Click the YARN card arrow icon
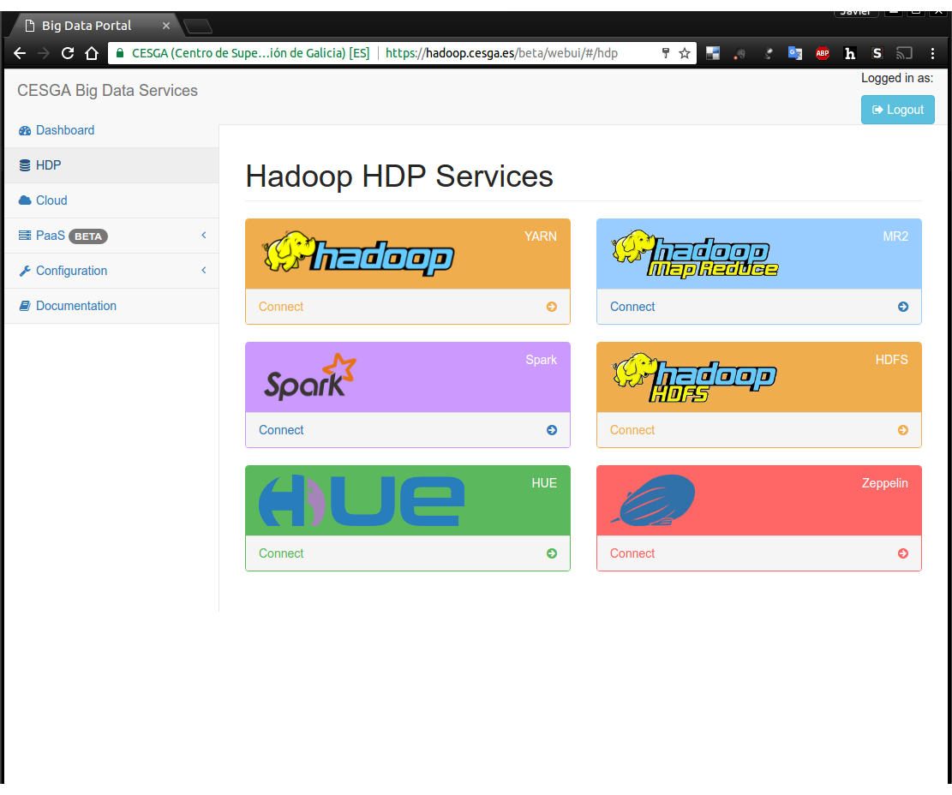The width and height of the screenshot is (952, 795). (551, 307)
